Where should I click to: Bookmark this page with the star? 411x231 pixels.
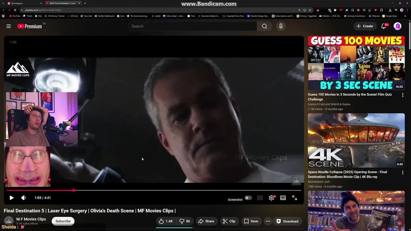click(x=310, y=10)
